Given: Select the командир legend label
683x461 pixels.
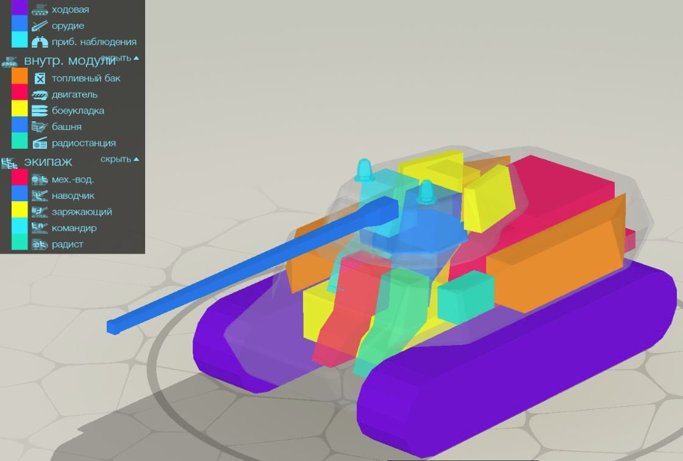Looking at the screenshot, I should coord(74,228).
